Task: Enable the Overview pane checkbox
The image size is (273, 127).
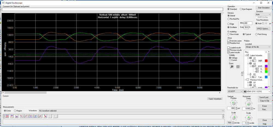Action: [229, 41]
